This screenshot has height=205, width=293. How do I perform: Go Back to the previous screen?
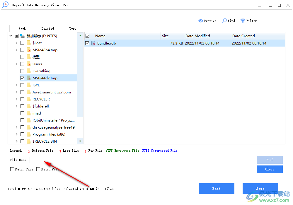tap(217, 188)
